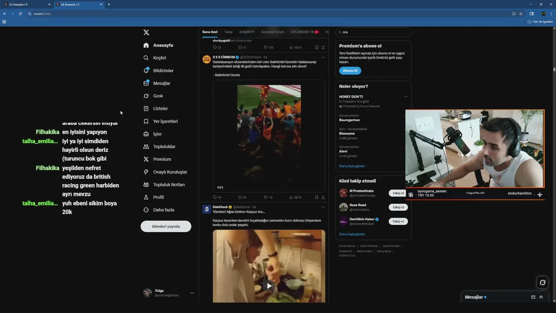Open 222 CİMBOM profile avatar
The height and width of the screenshot is (313, 556).
point(206,60)
